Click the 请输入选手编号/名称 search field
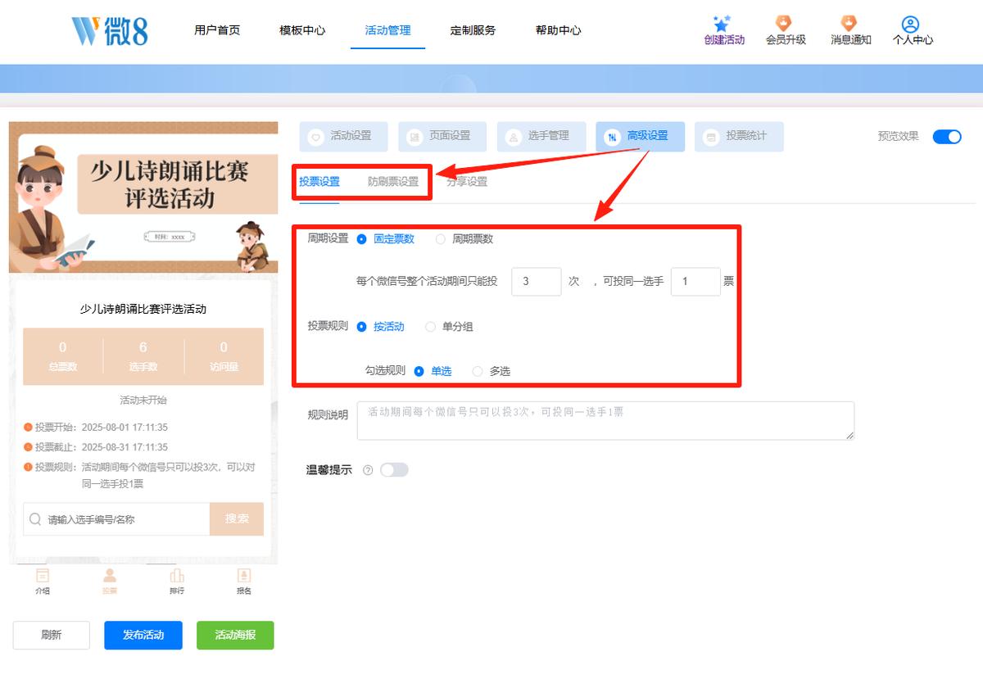Screen dimensions: 983x679 click(116, 519)
